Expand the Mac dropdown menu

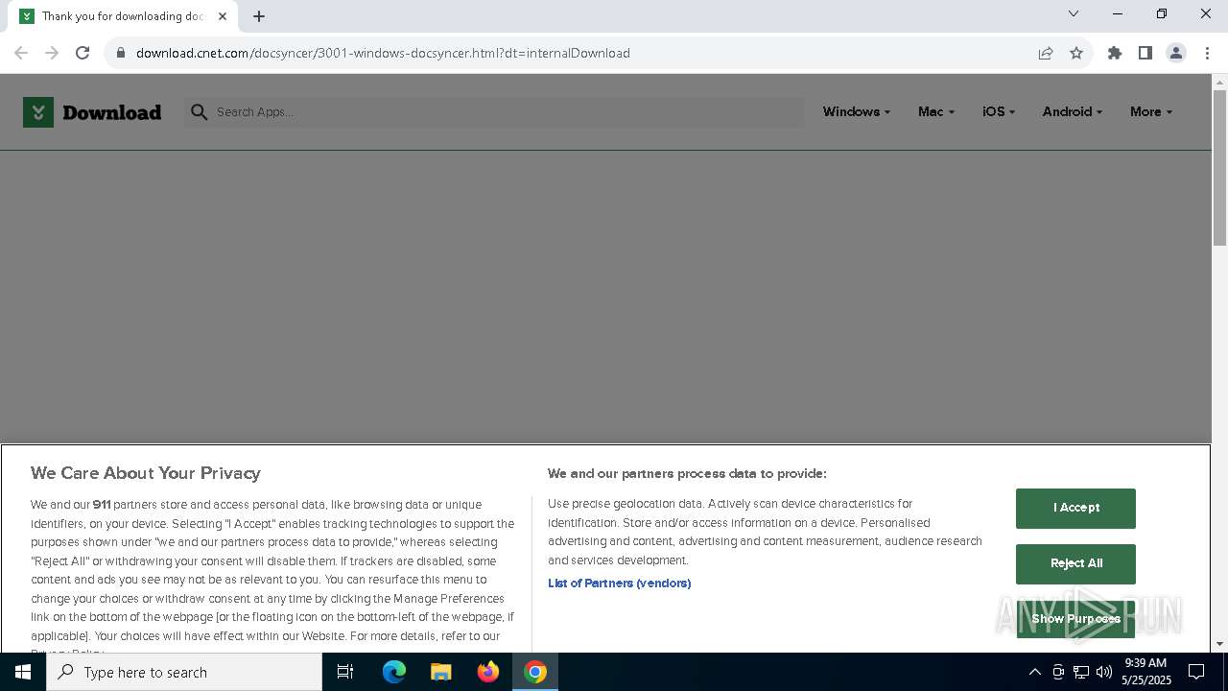pyautogui.click(x=936, y=112)
